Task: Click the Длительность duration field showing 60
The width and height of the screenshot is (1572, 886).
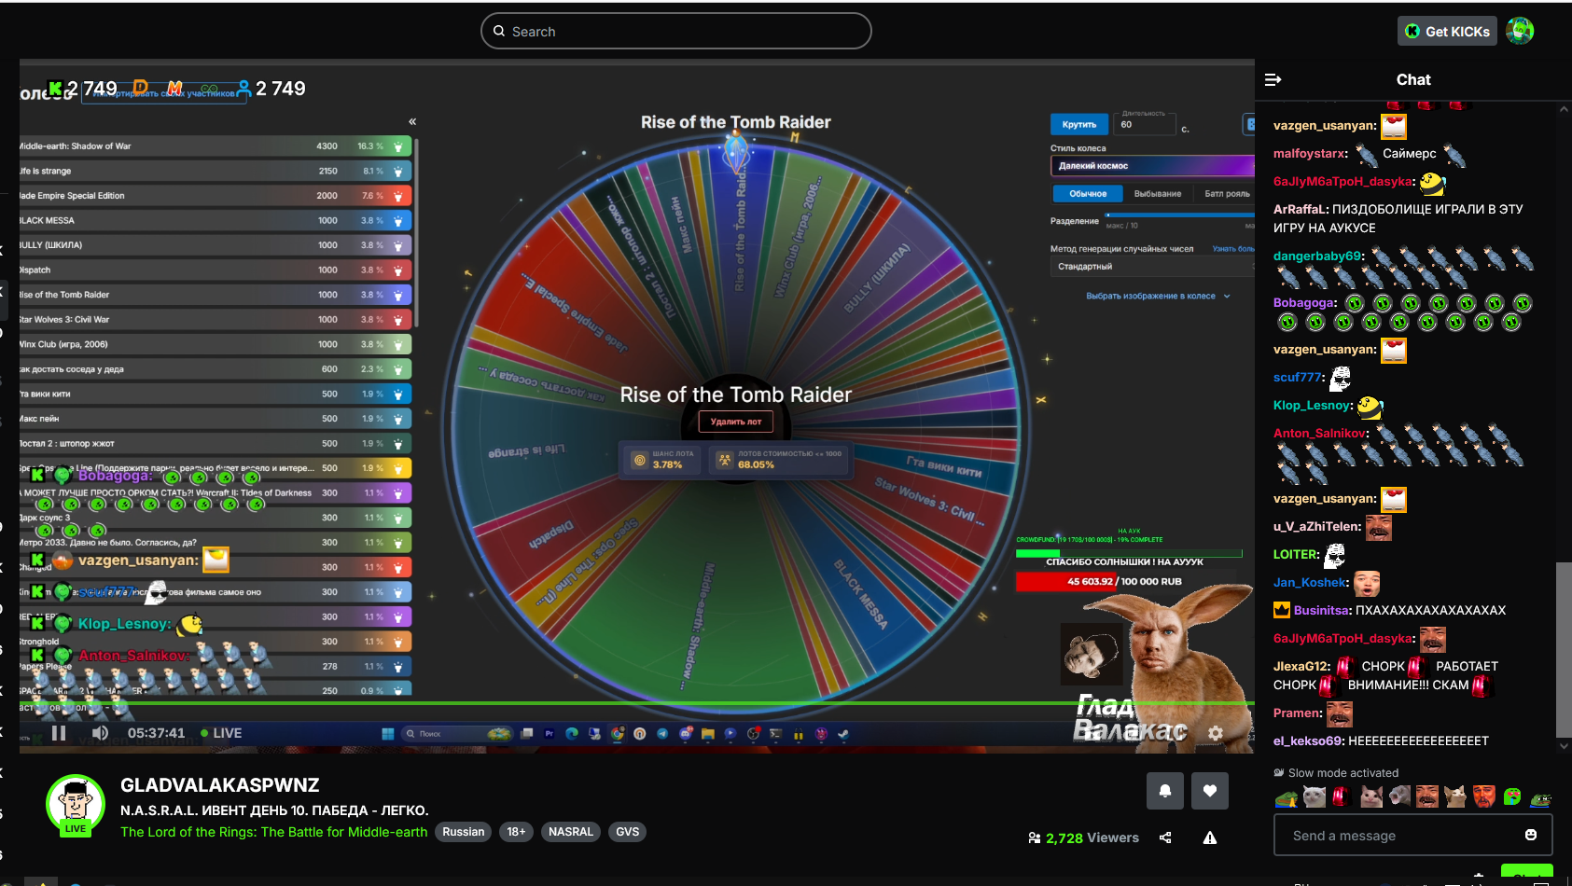Action: pyautogui.click(x=1145, y=123)
